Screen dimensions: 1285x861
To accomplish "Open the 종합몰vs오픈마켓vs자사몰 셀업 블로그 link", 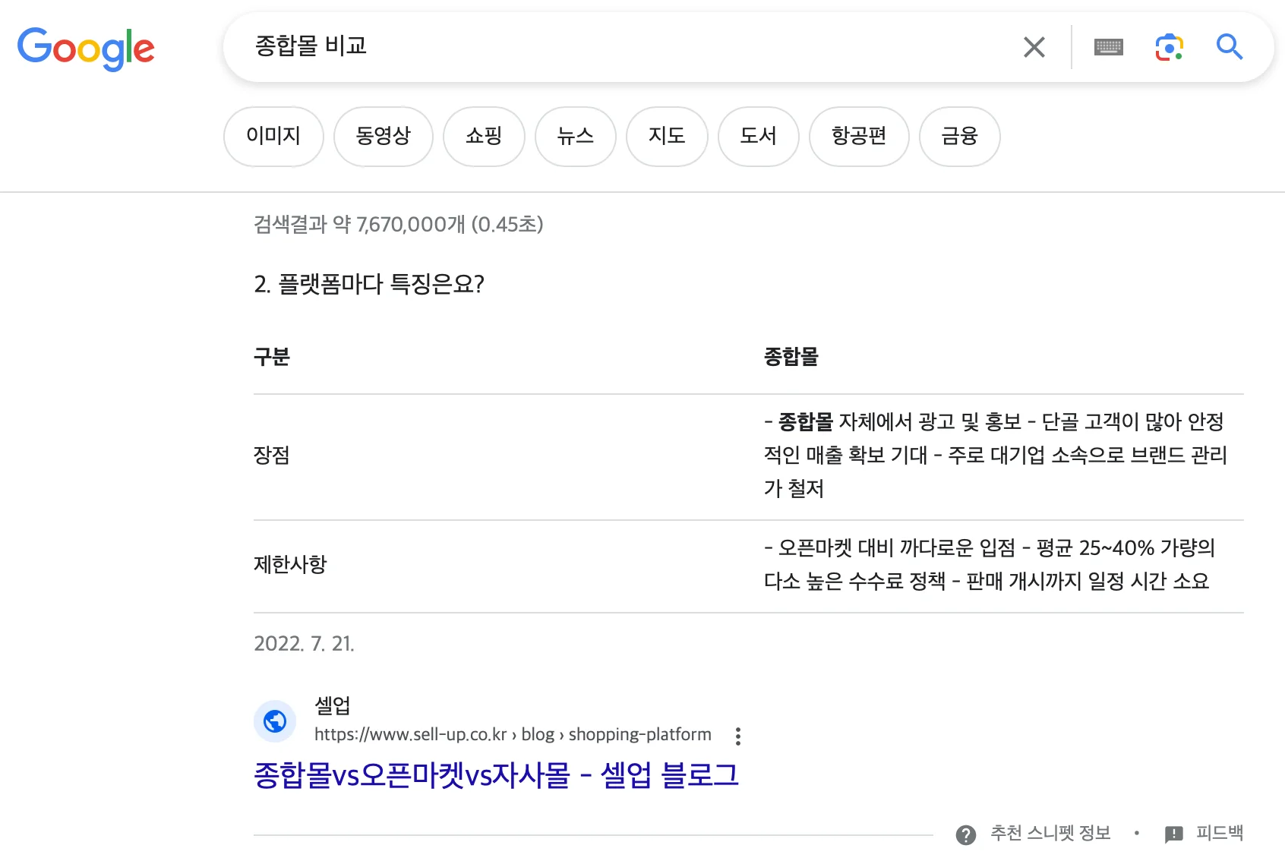I will click(496, 775).
